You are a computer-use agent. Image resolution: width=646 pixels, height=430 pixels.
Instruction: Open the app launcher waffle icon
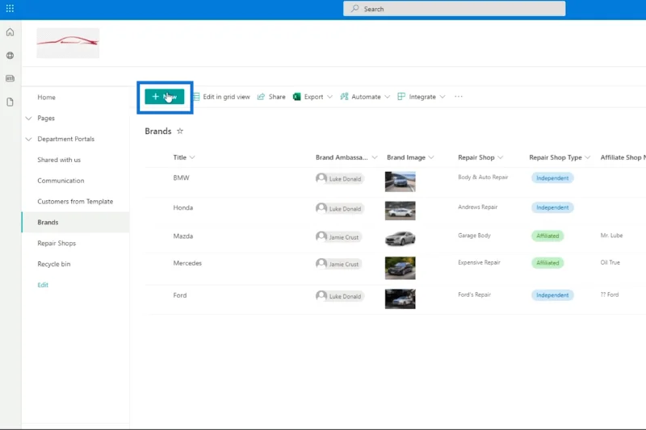10,9
